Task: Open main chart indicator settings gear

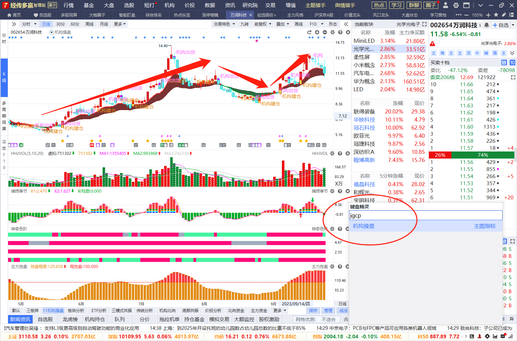Action: tap(332, 32)
